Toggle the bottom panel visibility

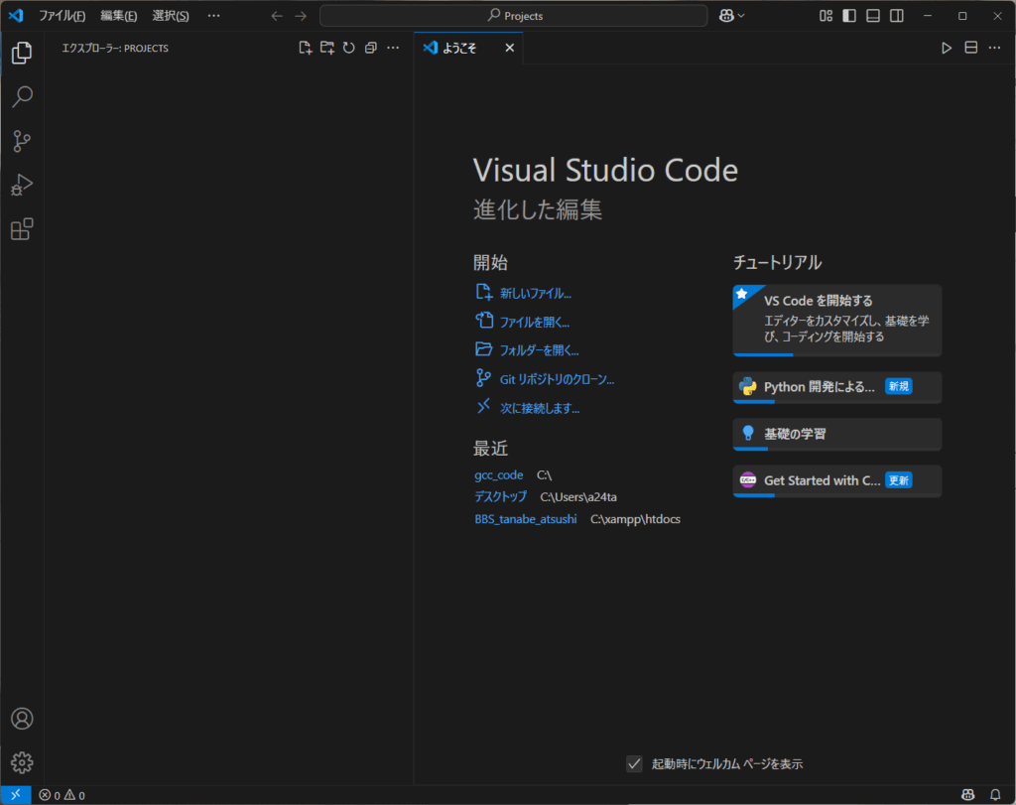click(873, 16)
